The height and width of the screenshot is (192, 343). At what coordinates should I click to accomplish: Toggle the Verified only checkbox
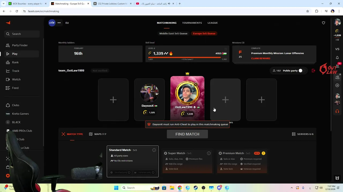129,173
